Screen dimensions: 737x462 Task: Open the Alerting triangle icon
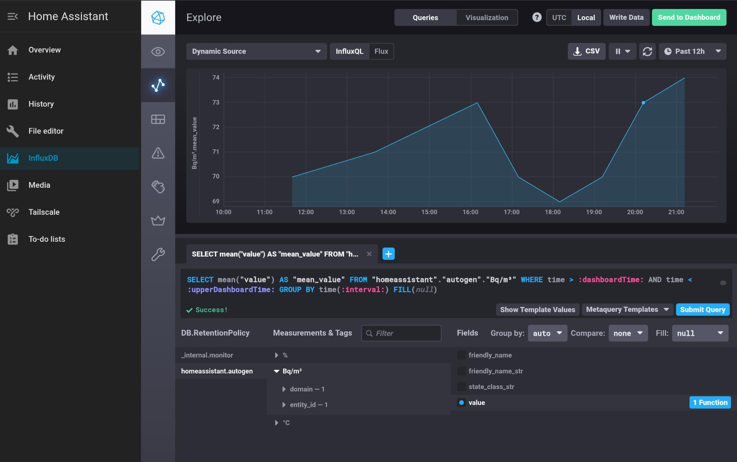coord(158,153)
